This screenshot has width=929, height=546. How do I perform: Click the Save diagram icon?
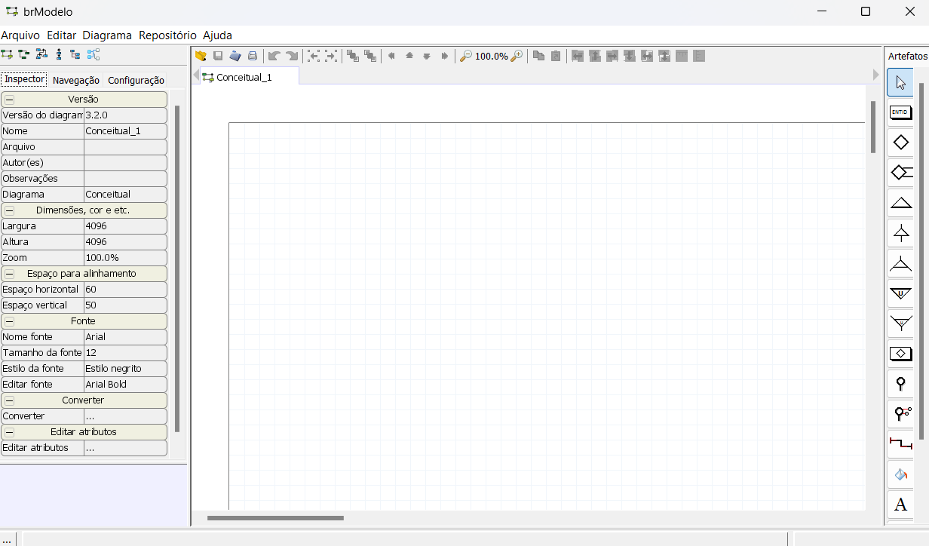218,55
